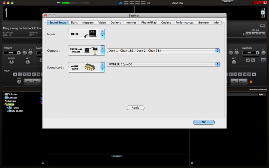Open the Deck channel assignment dropdown

(x=163, y=51)
